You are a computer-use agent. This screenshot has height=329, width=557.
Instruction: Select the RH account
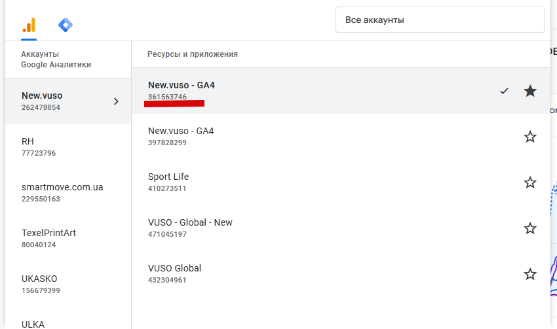[68, 147]
